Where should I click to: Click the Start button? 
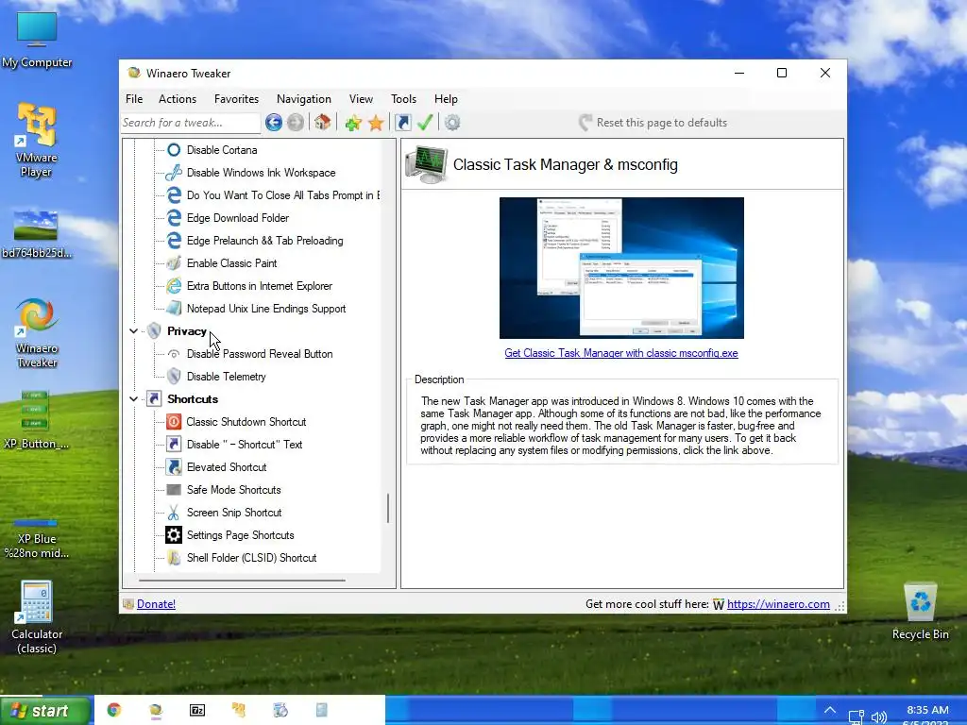(x=45, y=711)
